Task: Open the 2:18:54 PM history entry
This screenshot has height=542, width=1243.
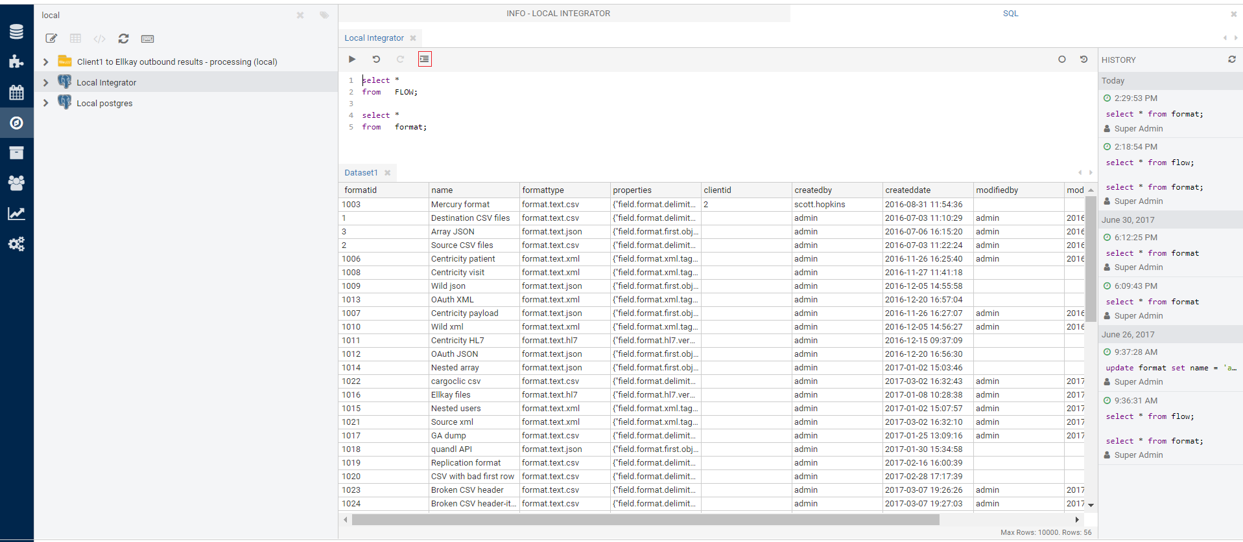Action: (x=1170, y=174)
